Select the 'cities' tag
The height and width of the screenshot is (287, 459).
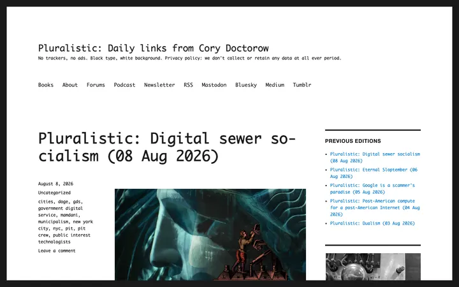pyautogui.click(x=47, y=202)
